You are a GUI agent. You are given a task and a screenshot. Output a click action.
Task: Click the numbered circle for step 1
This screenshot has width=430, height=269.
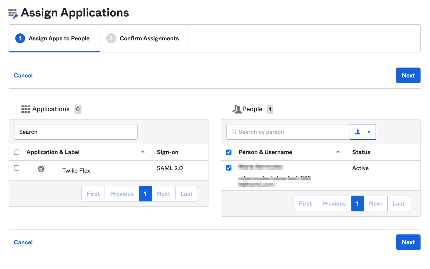coord(20,38)
